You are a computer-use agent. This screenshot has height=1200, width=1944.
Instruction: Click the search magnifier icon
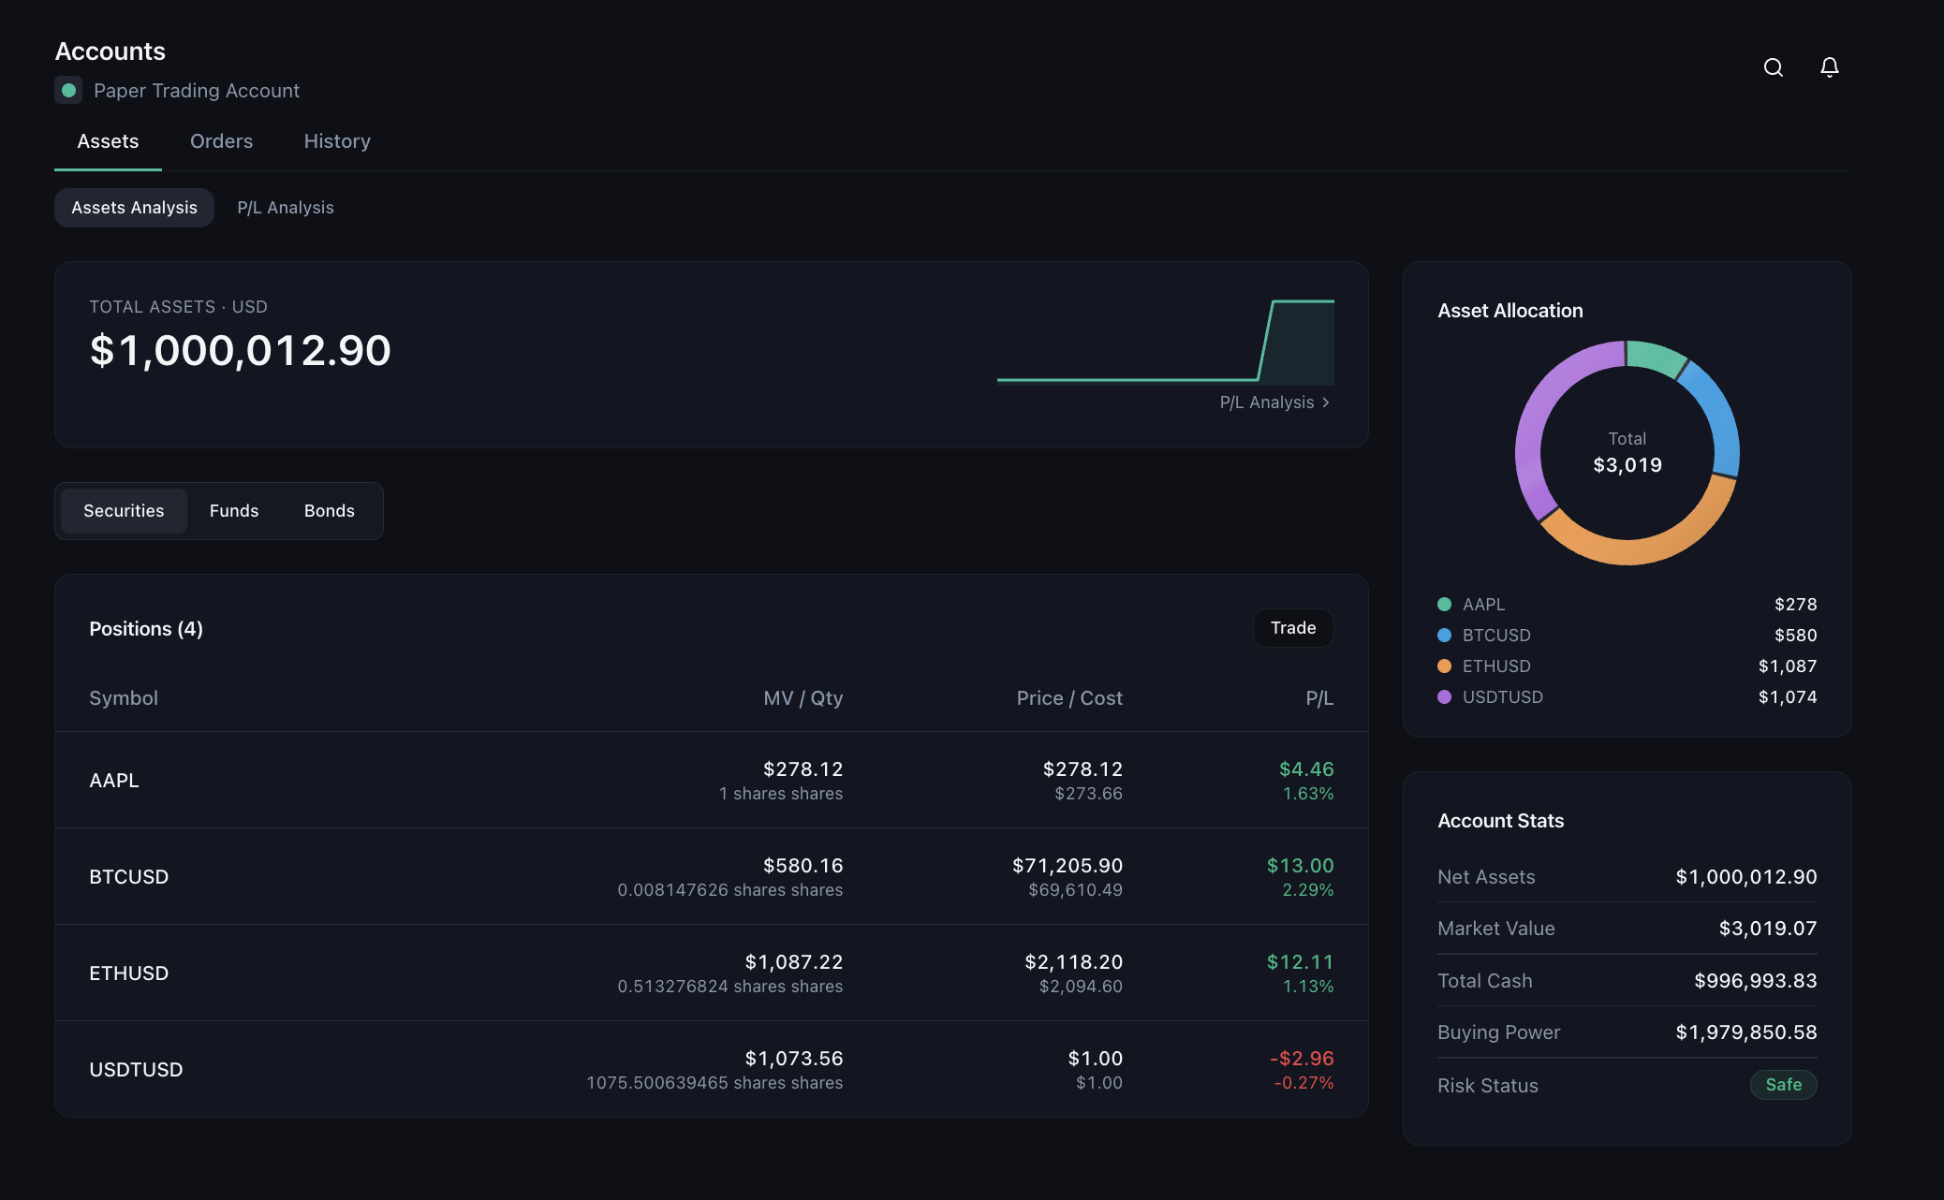pos(1773,67)
